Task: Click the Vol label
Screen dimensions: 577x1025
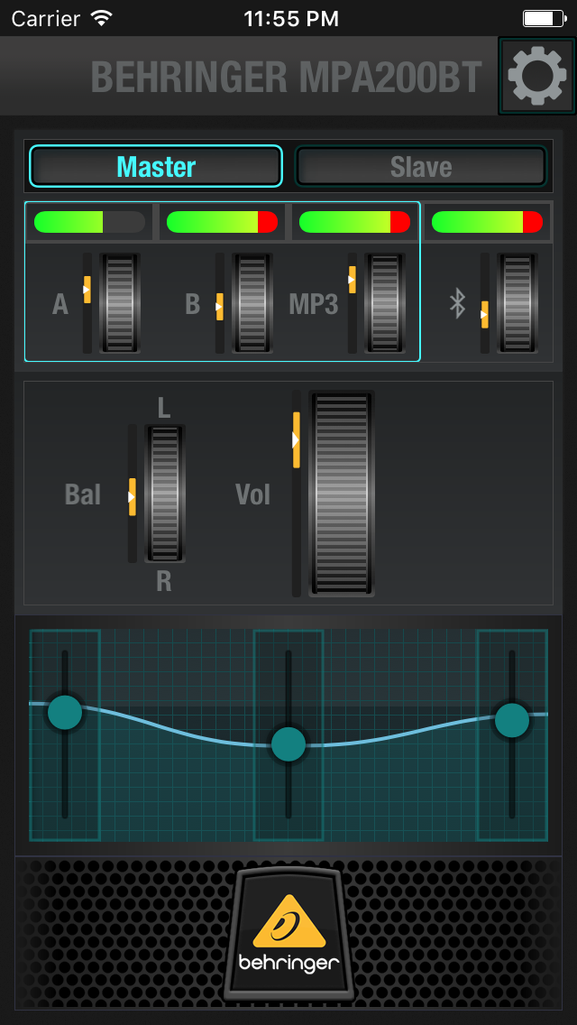Action: click(252, 494)
